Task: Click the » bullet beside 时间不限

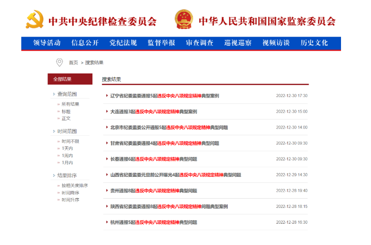Action: pos(59,142)
